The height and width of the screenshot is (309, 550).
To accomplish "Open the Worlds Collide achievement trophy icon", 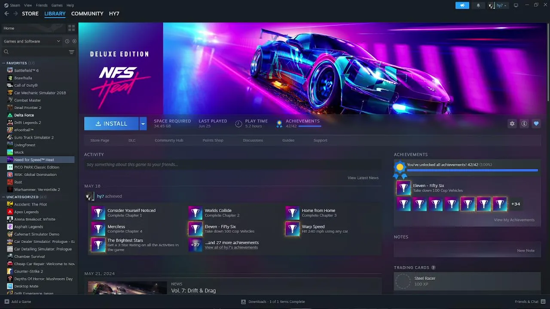I will 196,213.
